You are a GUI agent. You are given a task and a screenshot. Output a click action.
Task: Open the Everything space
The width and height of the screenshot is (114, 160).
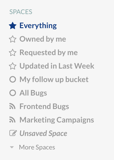pos(38,26)
